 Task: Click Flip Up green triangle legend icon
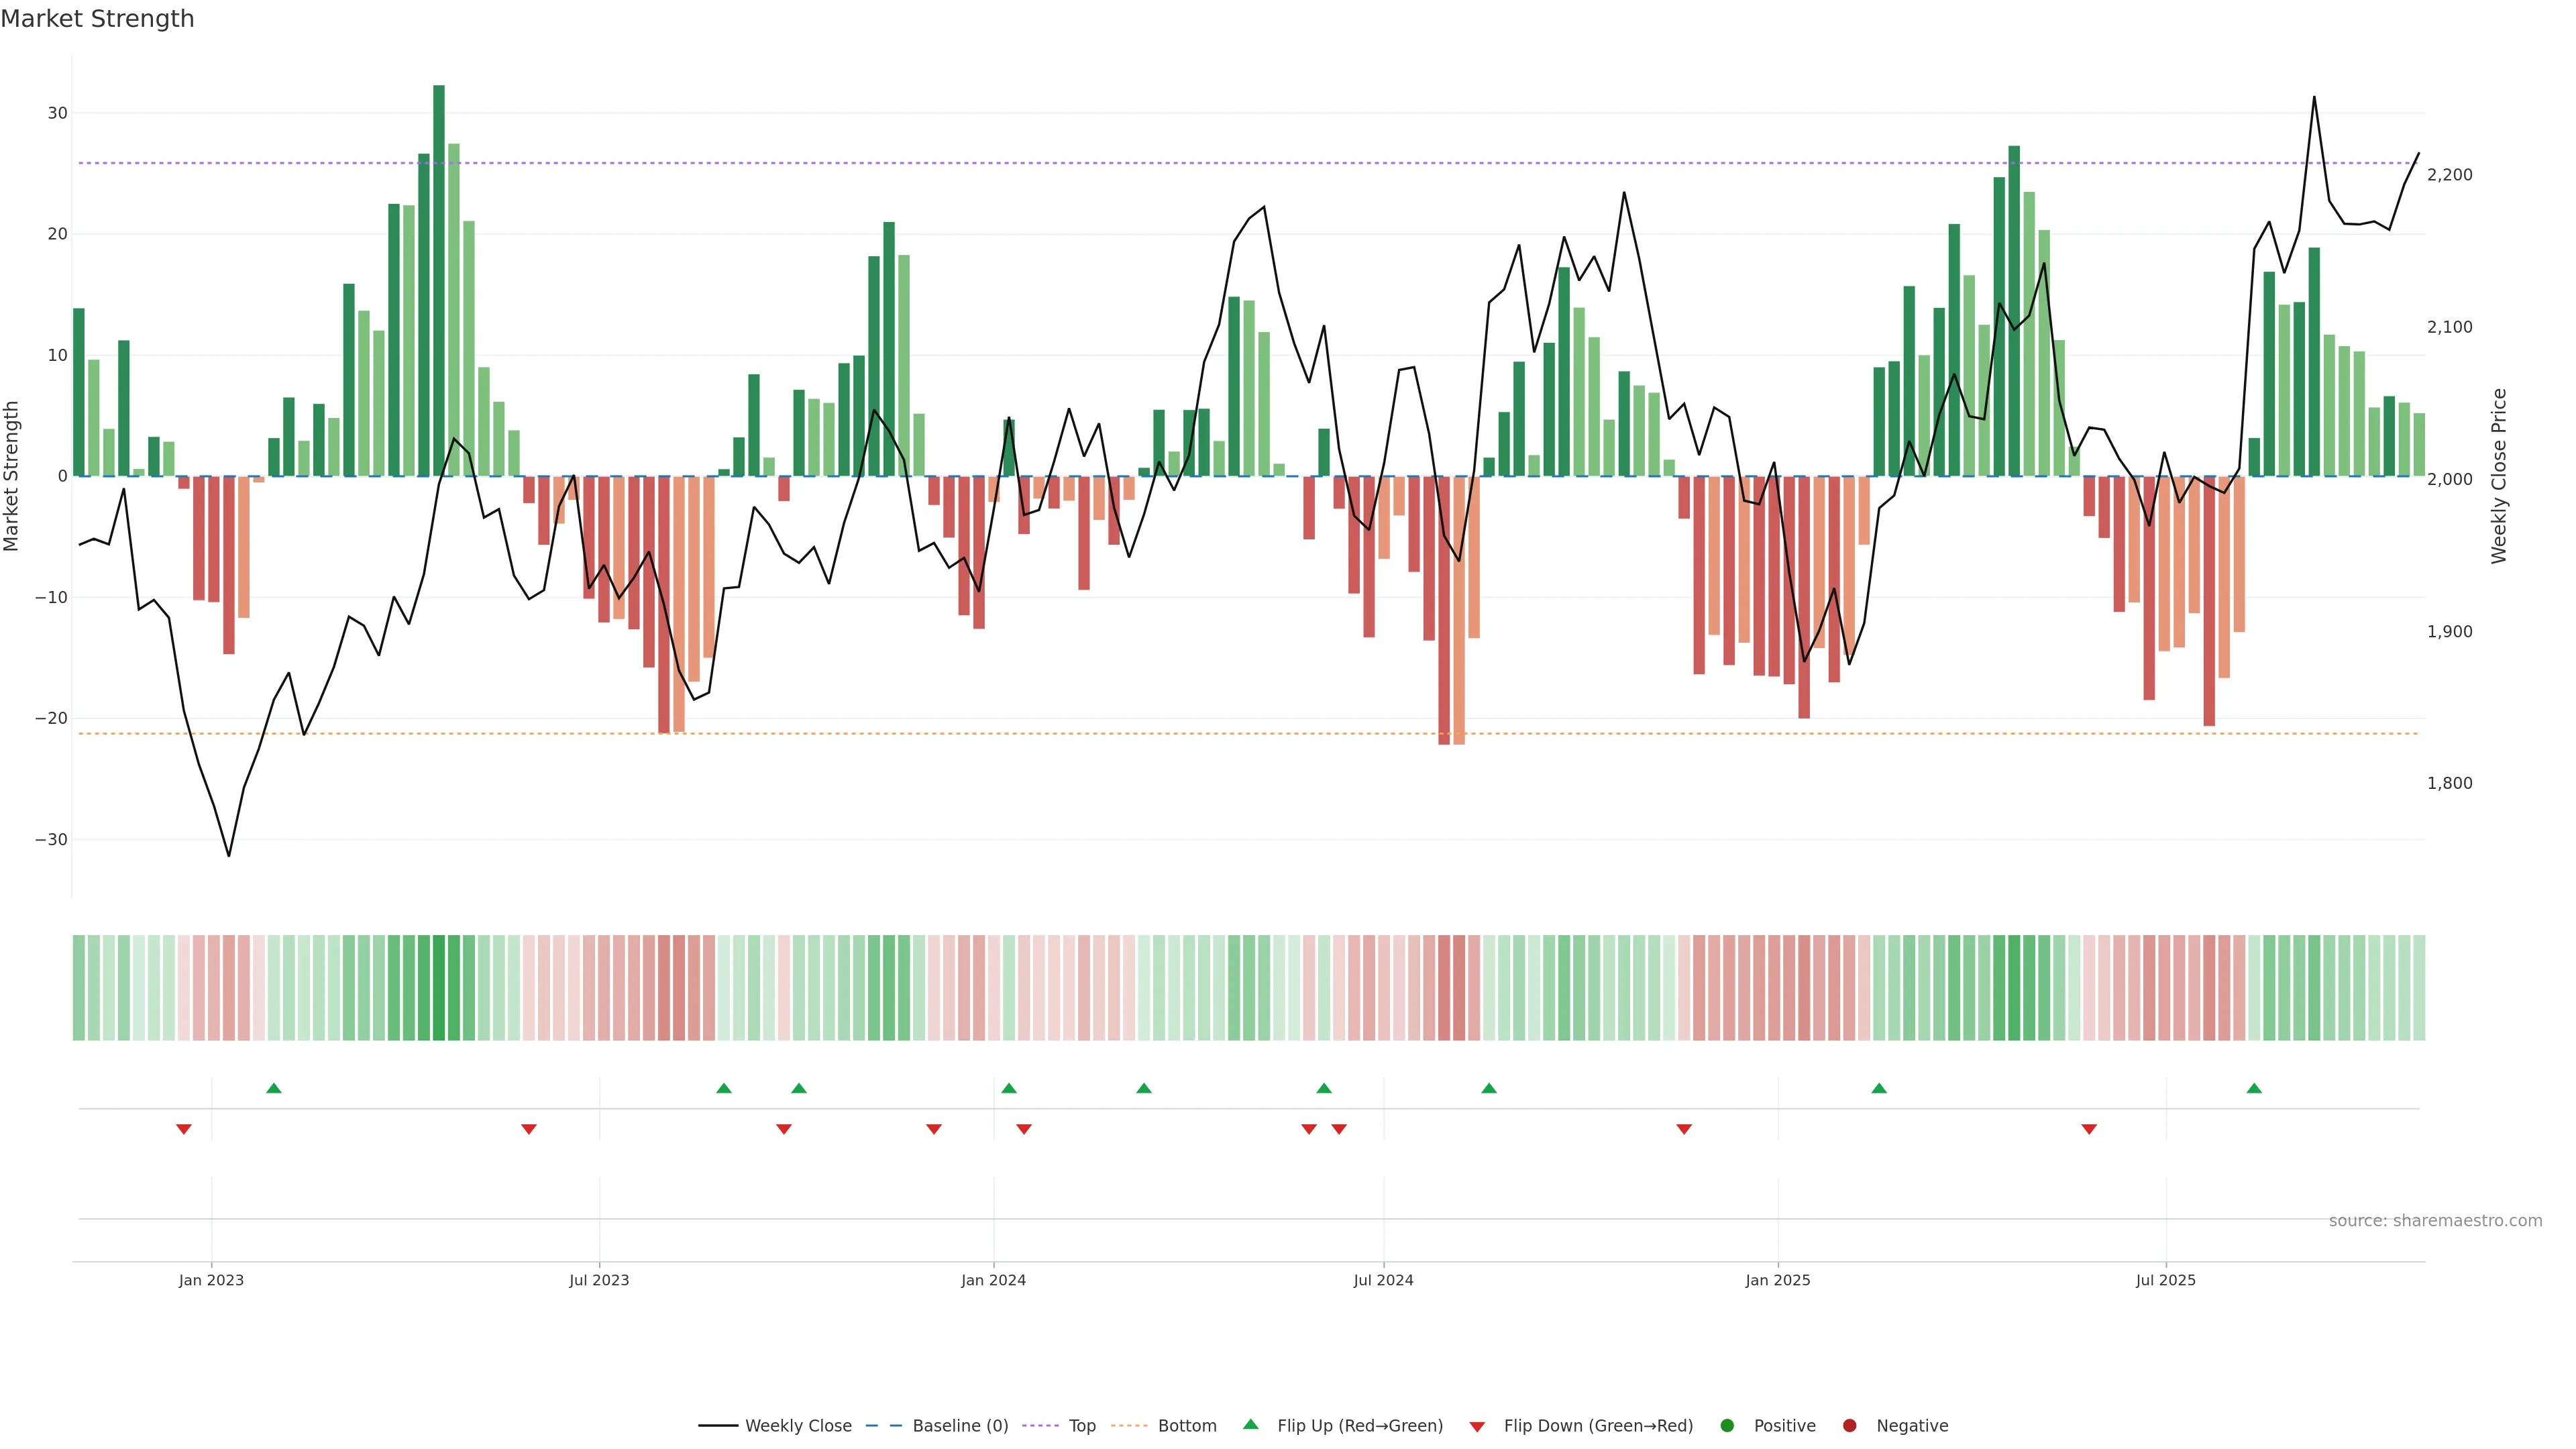click(x=1250, y=1425)
